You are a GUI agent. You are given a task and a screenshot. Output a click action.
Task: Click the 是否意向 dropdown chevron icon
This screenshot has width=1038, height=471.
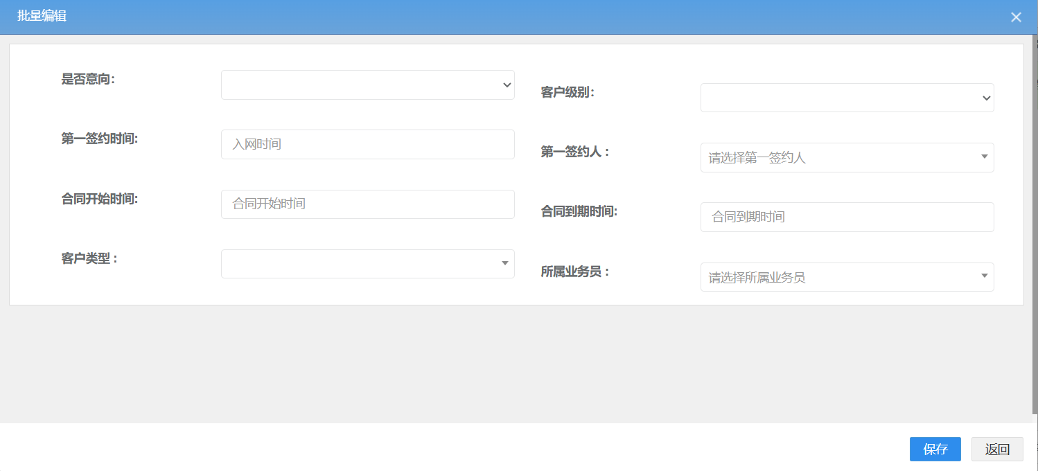click(507, 85)
